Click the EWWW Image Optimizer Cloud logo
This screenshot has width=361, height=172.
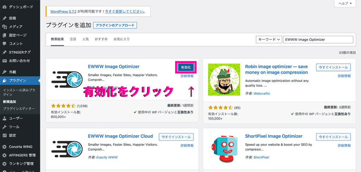tap(67, 149)
